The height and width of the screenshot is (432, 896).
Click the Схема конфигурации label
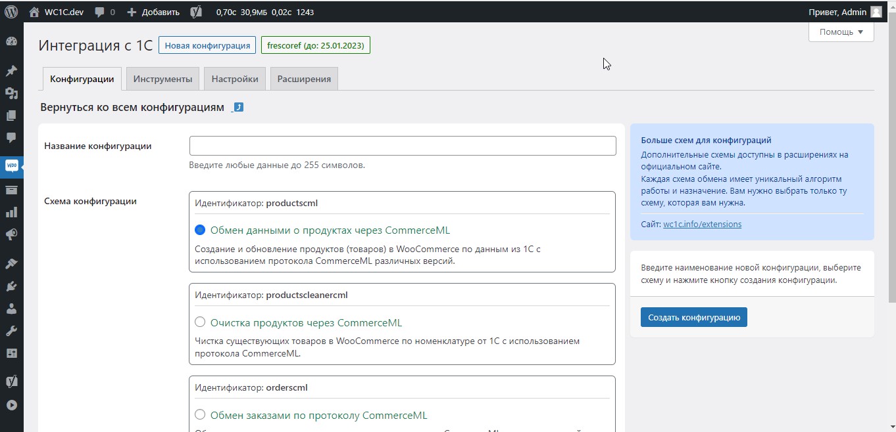click(x=90, y=201)
